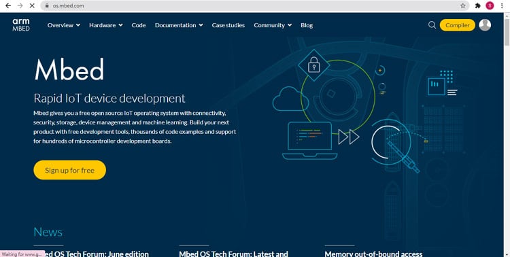Click the vertical page scrollbar thumb
This screenshot has width=510, height=257.
[507, 33]
